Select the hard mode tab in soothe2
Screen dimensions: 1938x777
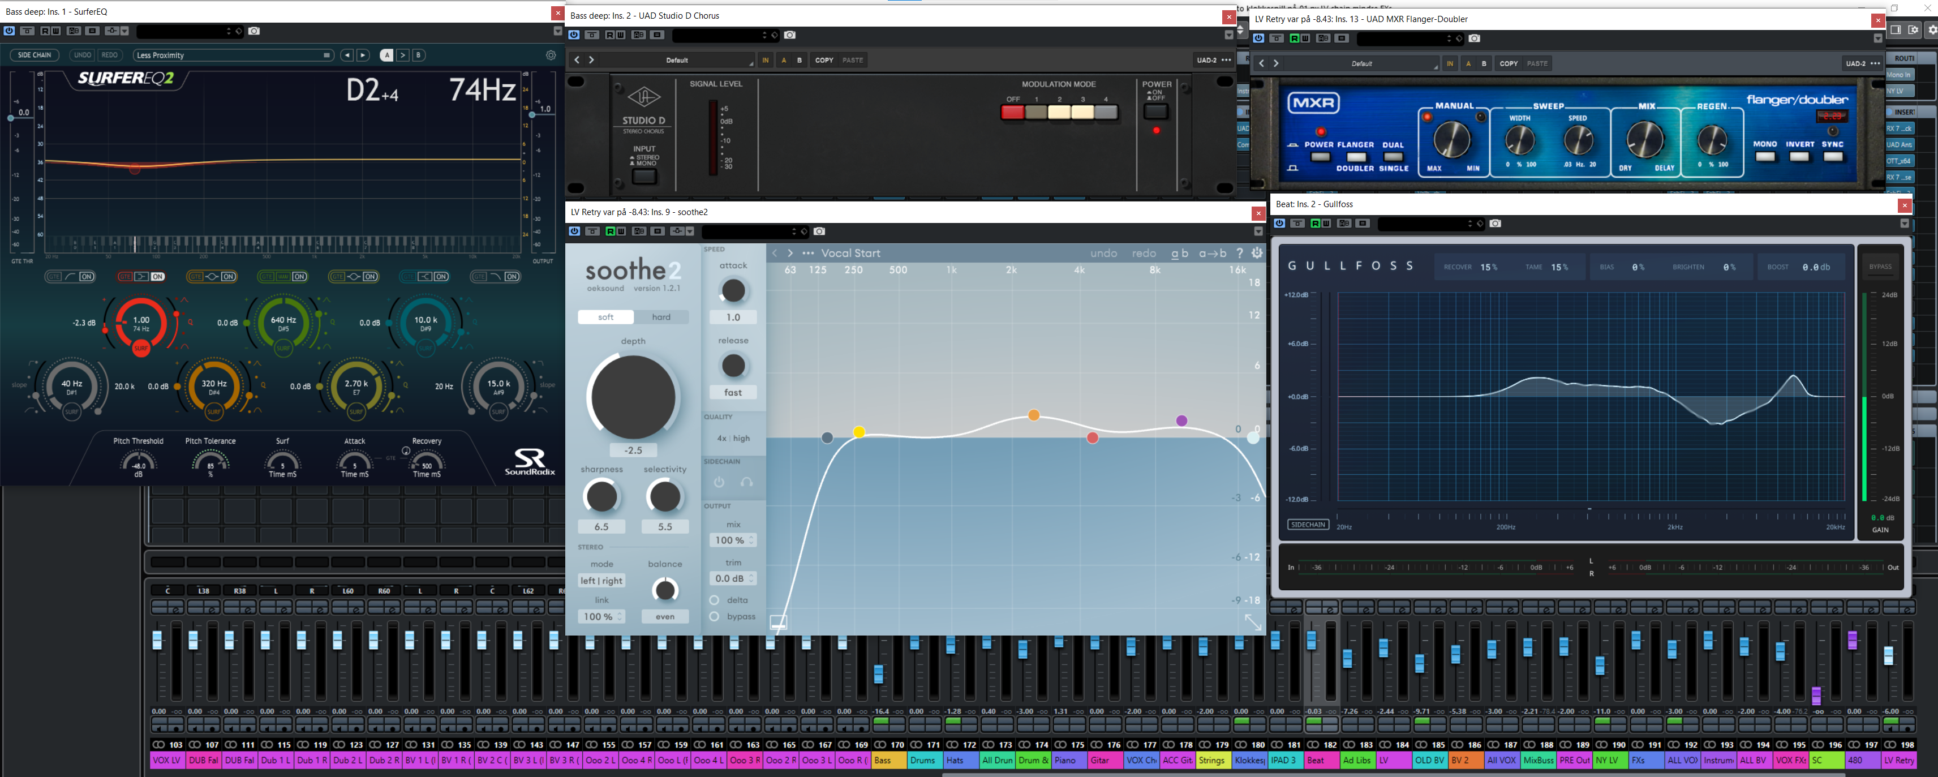click(660, 317)
